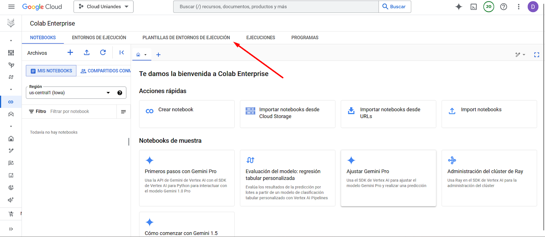Click Importar notebooks desde Cloud Storage
The width and height of the screenshot is (545, 237).
tap(287, 114)
